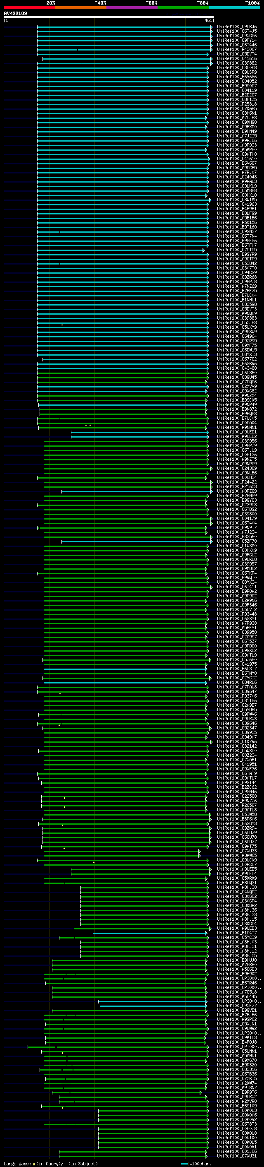Click the UniRef100_A5ARF0 hit label
This screenshot has width=264, height=1167.
[x=237, y=149]
